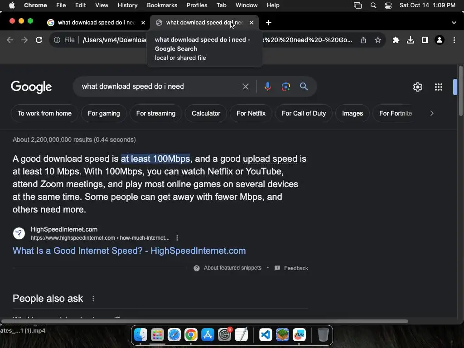Open System Settings from the Dock
Viewport: 464px width, 348px height.
(x=225, y=335)
